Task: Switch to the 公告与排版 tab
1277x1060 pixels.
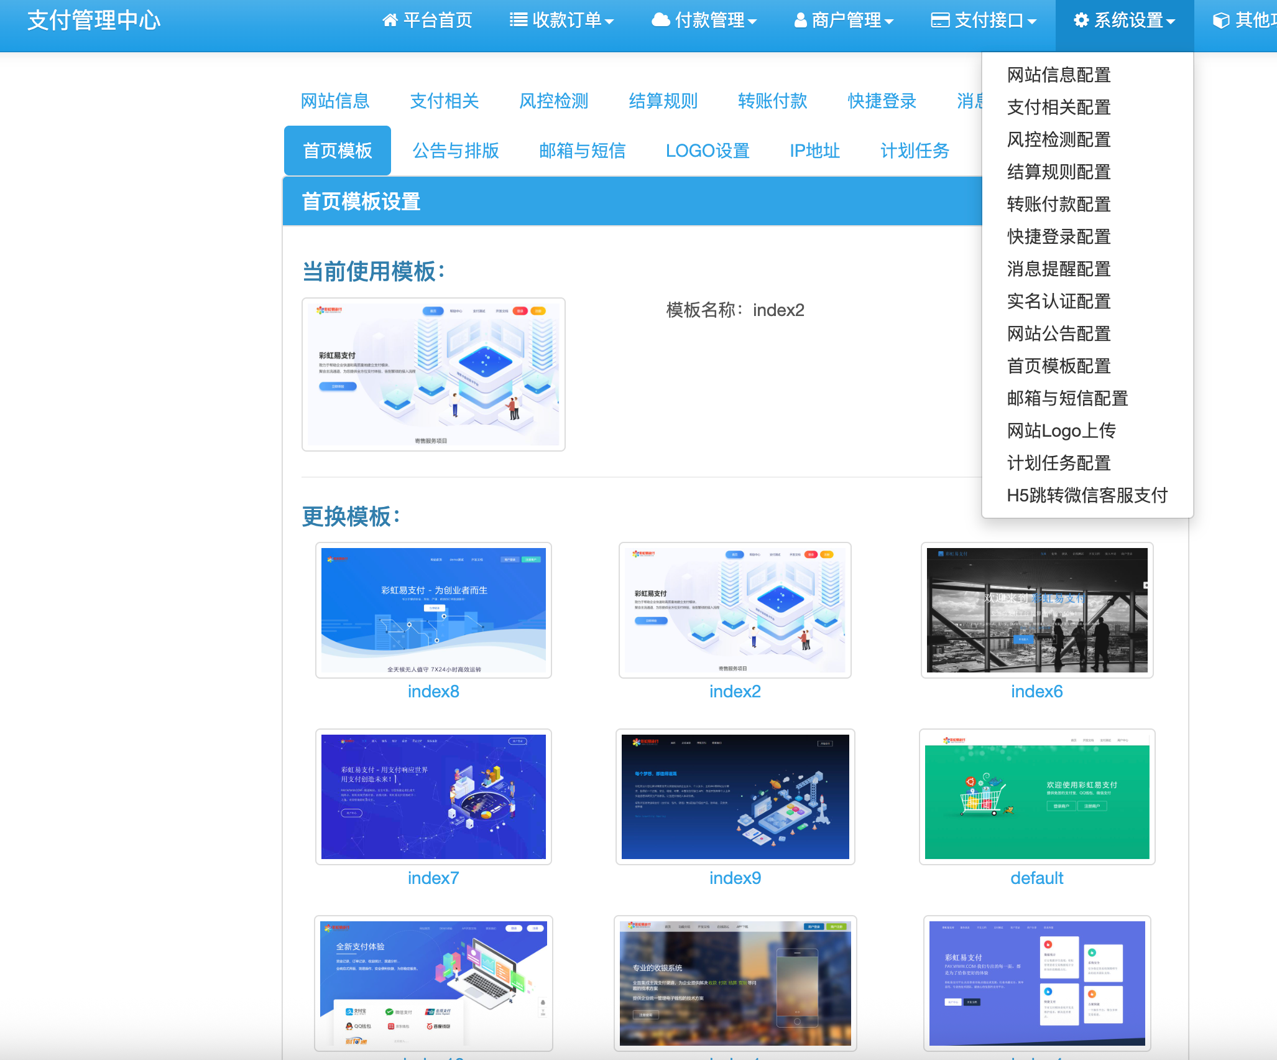Action: (x=457, y=150)
